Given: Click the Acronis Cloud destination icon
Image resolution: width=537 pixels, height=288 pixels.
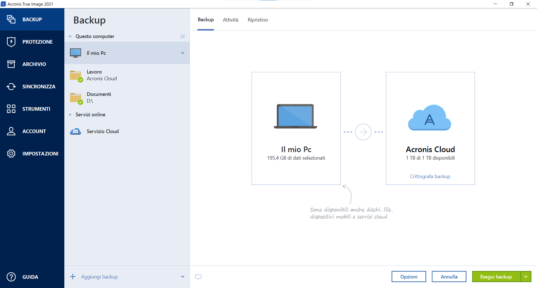Looking at the screenshot, I should [x=430, y=118].
